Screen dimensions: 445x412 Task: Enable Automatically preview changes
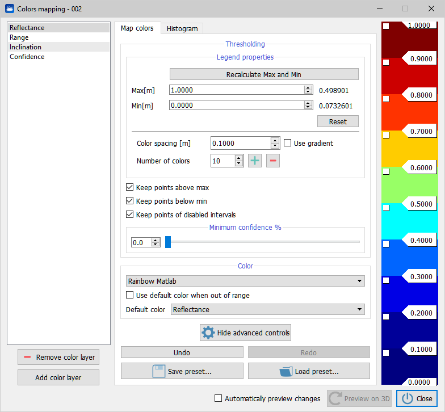pos(218,398)
